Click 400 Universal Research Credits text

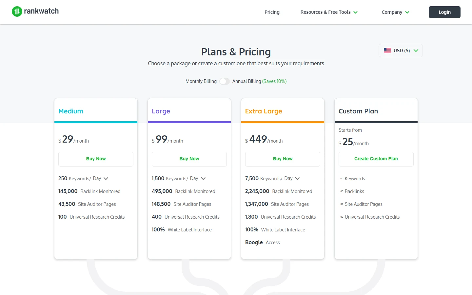(186, 217)
